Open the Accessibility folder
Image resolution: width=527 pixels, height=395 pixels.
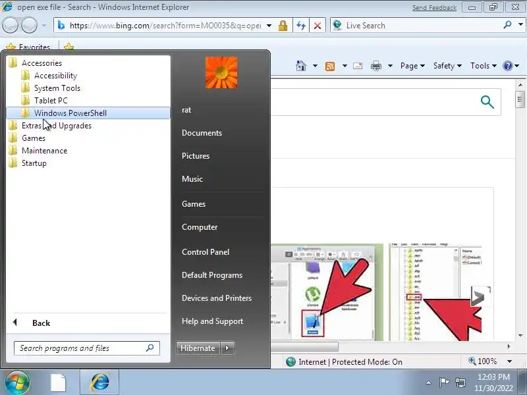(x=55, y=76)
